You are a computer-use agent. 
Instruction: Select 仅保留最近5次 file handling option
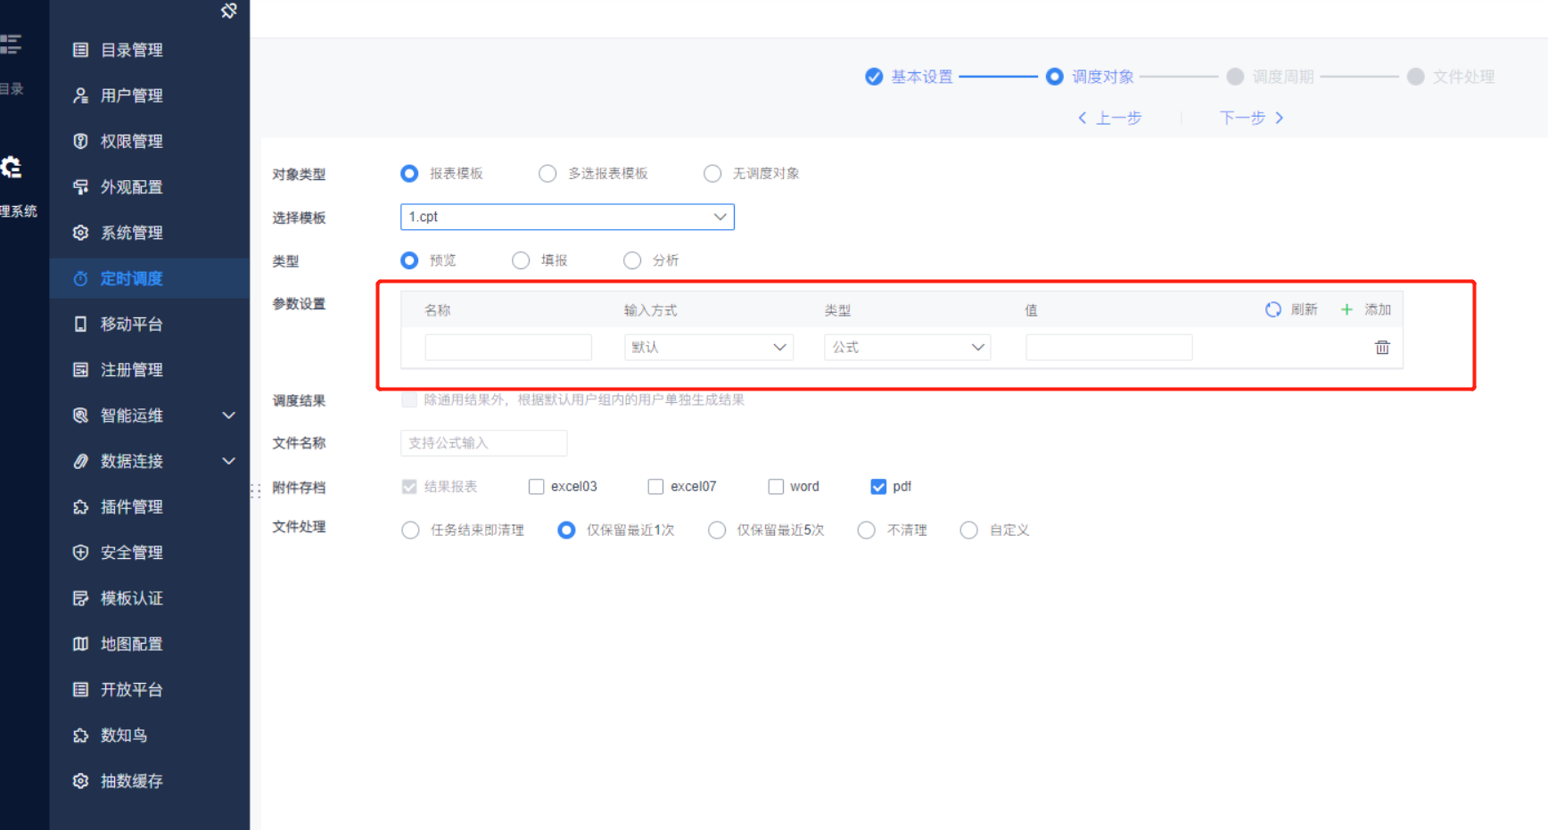click(x=717, y=530)
